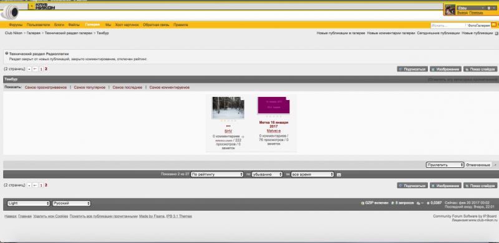Click the icon after Новые публикации
This screenshot has height=243, width=499.
pyautogui.click(x=497, y=34)
